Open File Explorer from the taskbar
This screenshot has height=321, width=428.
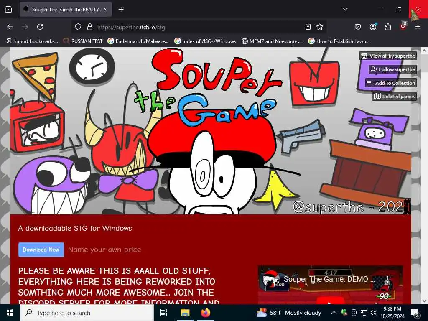click(185, 313)
